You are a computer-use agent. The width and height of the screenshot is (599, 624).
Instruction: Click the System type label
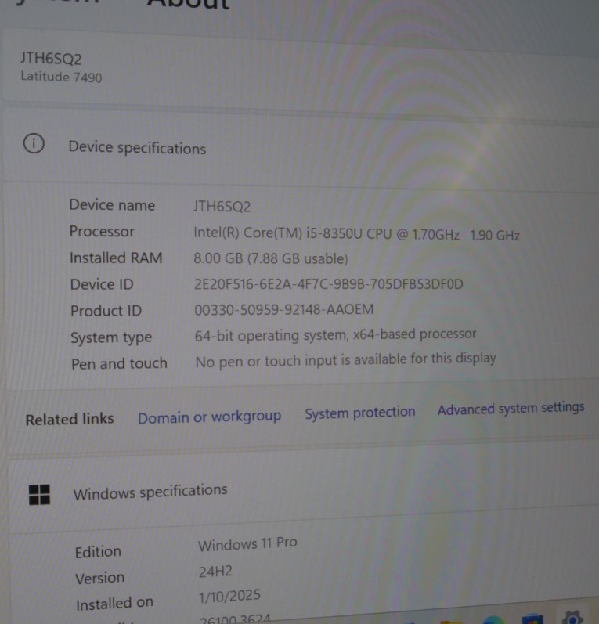coord(111,337)
